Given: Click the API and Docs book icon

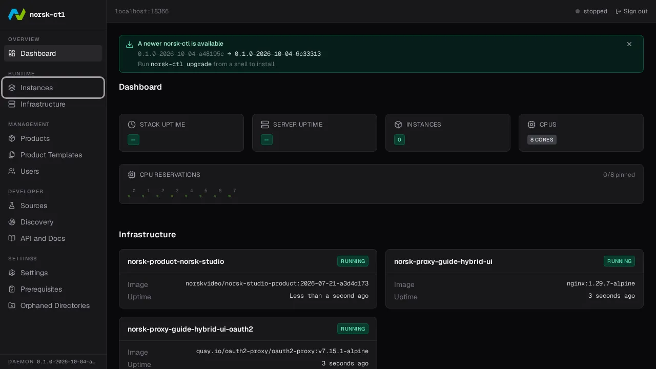Looking at the screenshot, I should pyautogui.click(x=12, y=238).
